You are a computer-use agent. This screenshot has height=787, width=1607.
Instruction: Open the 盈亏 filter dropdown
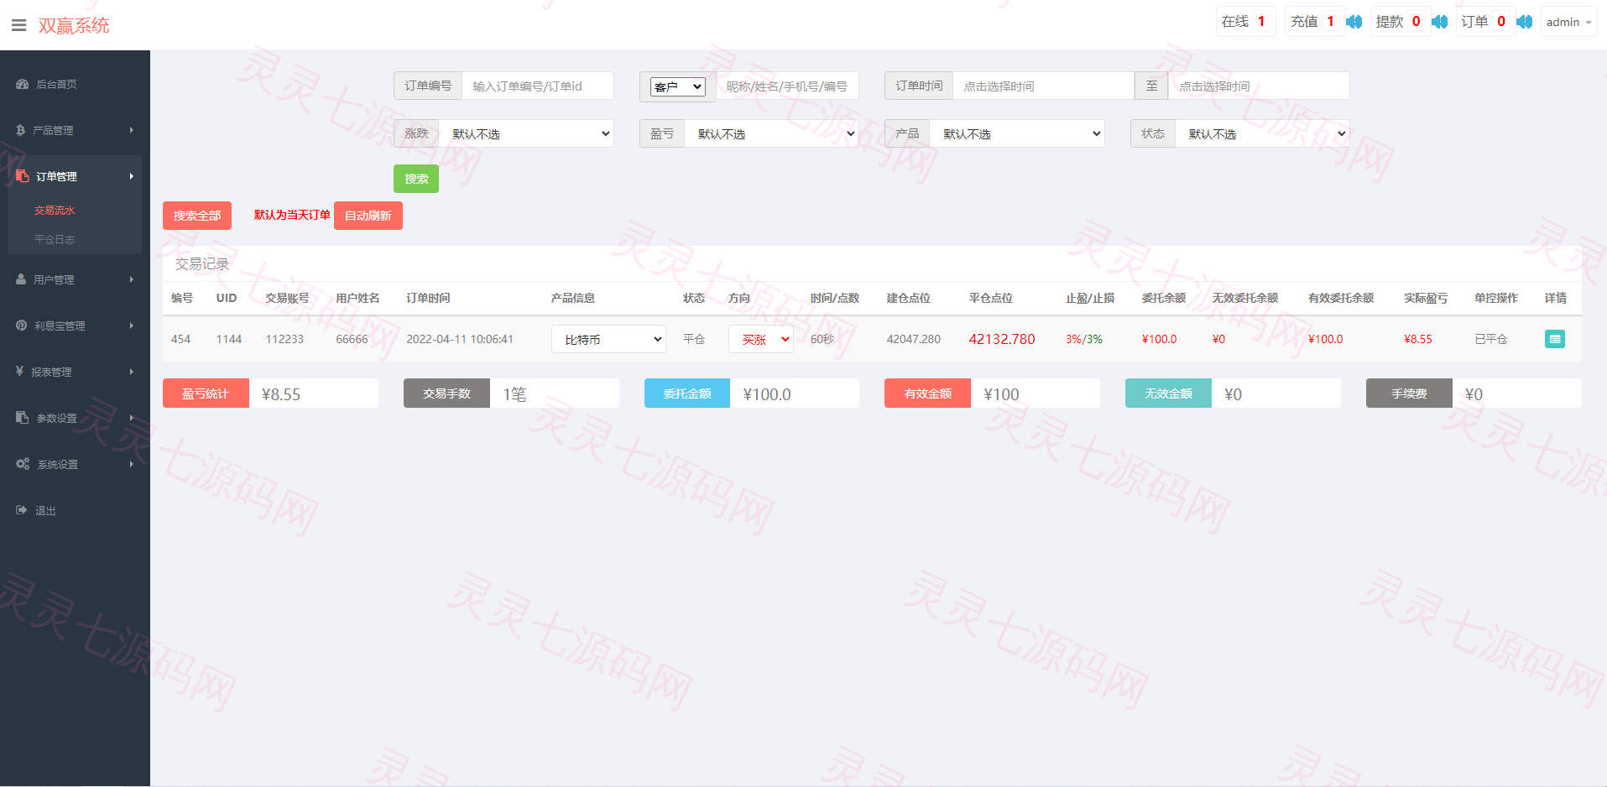tap(771, 133)
